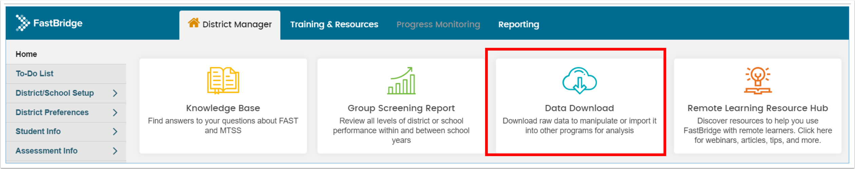Click the FastBridge brand name text
855x169 pixels.
pyautogui.click(x=58, y=23)
